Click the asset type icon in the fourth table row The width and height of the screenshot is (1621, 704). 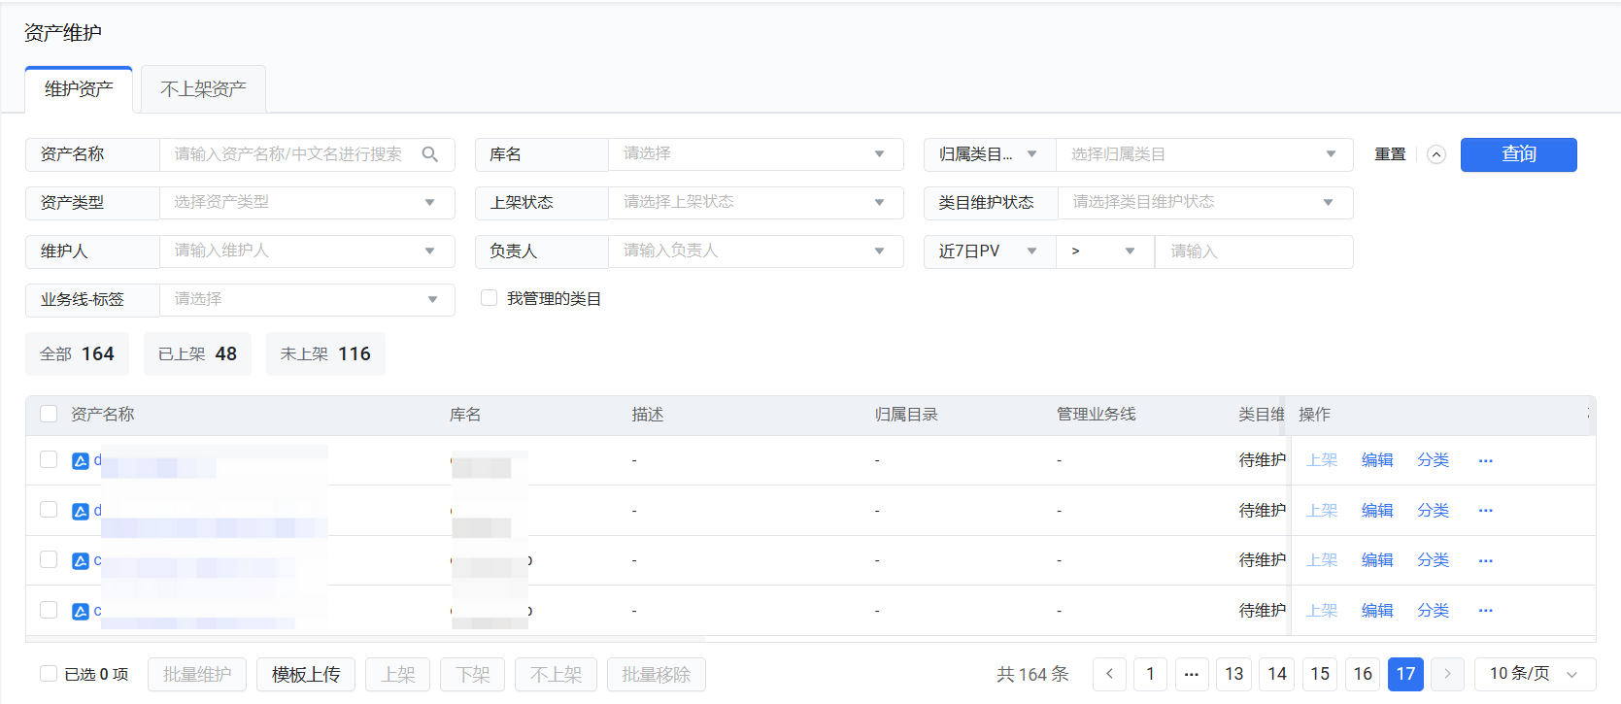pos(81,611)
